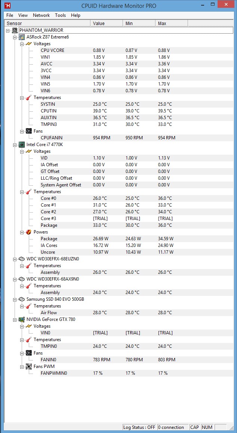Click the WD30EFRX-68EUZN0 hard drive icon
Image resolution: width=237 pixels, height=433 pixels.
pyautogui.click(x=22, y=259)
